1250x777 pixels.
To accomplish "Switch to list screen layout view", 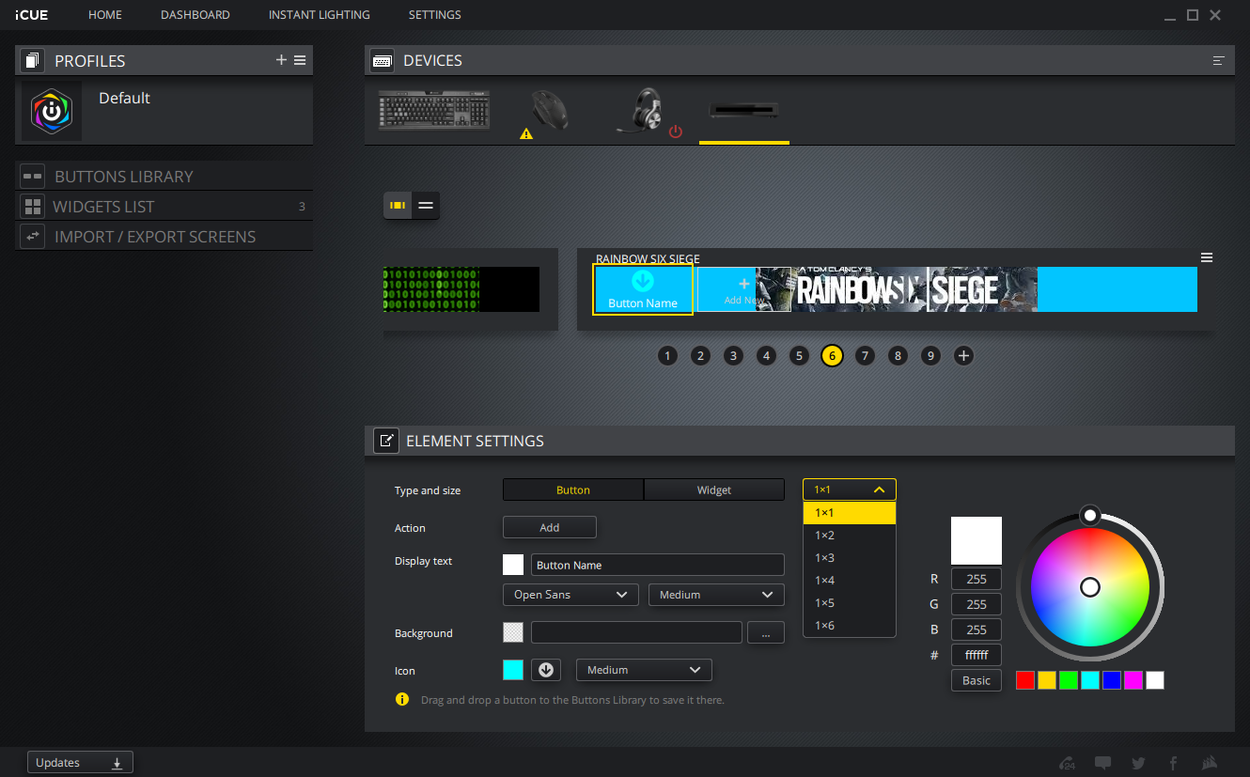I will click(426, 205).
